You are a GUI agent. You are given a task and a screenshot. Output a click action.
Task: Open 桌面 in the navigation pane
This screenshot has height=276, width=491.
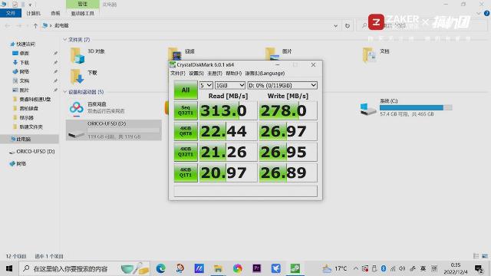(x=24, y=53)
